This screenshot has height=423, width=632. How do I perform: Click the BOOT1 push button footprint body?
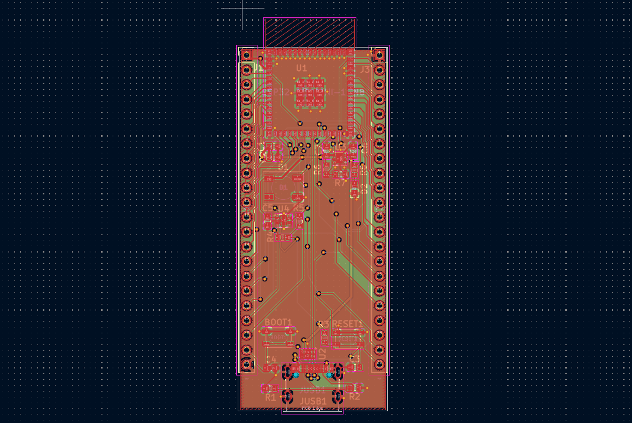(x=278, y=338)
